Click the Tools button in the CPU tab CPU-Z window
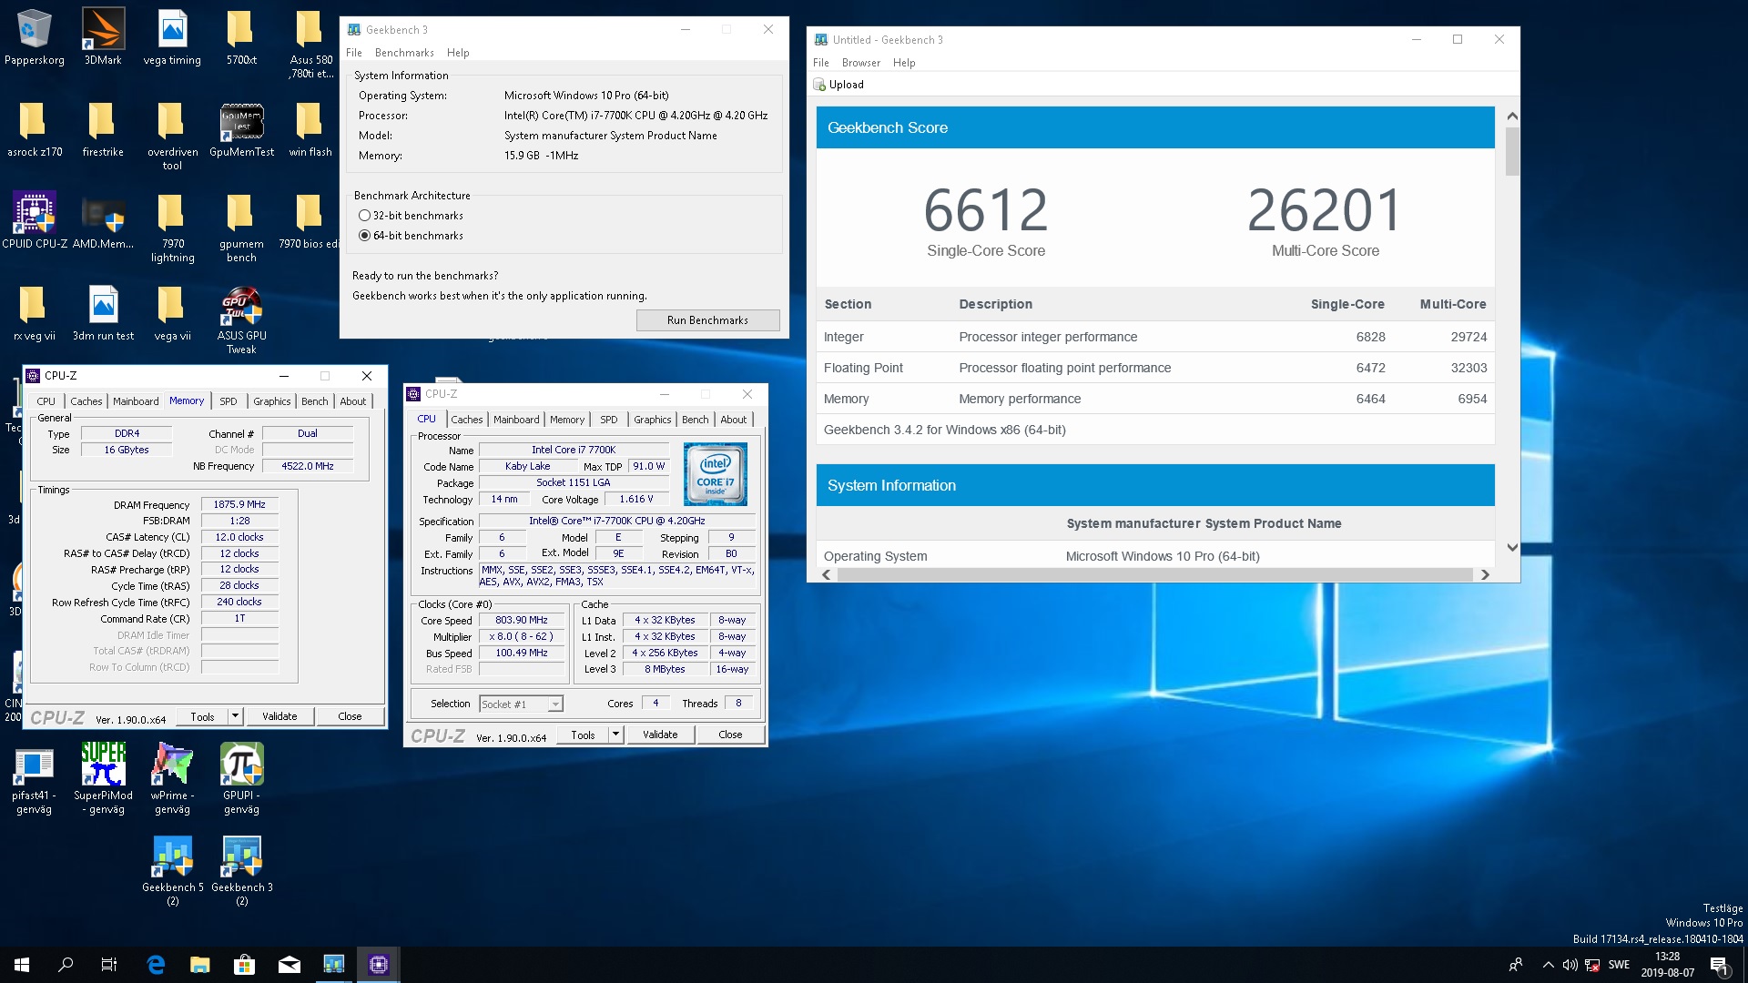The height and width of the screenshot is (983, 1748). [x=583, y=735]
